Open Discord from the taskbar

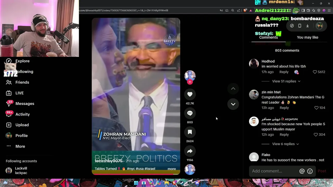coord(197,183)
